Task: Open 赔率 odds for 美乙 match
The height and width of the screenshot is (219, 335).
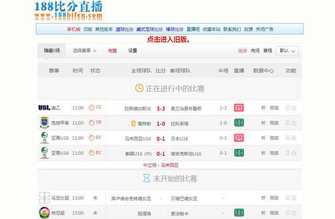Action: coord(274,108)
